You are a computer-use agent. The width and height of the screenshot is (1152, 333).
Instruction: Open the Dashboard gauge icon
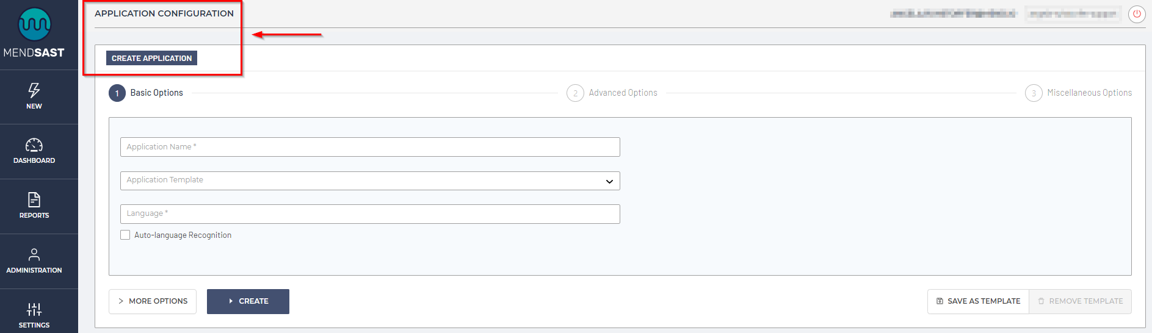(34, 145)
